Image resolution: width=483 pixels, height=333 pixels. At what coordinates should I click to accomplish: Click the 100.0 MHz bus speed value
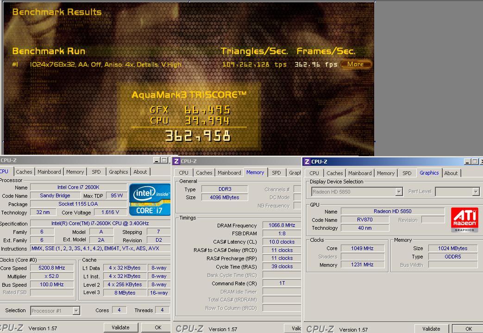52,285
